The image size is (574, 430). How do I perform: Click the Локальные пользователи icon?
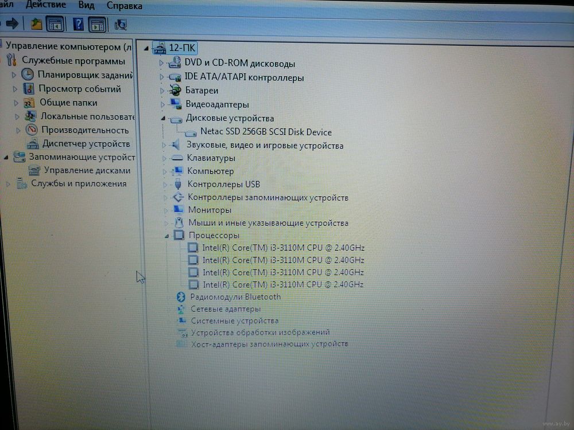(30, 116)
